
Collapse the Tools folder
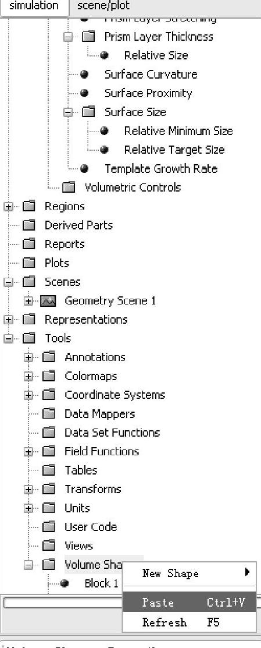8,338
